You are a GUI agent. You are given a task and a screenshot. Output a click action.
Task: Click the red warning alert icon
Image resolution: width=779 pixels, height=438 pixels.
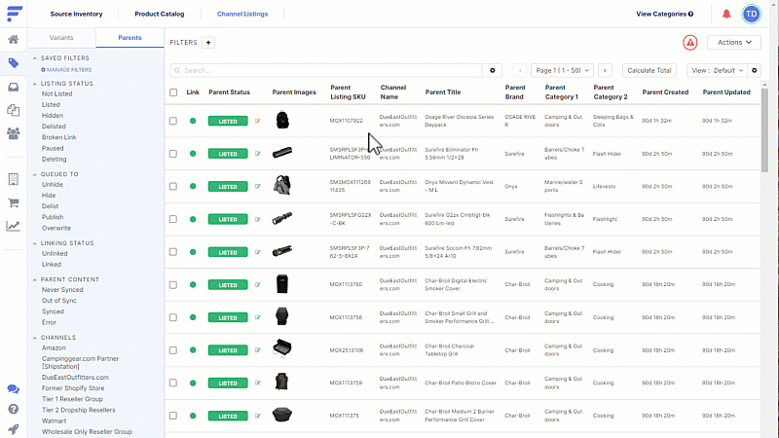pos(690,43)
